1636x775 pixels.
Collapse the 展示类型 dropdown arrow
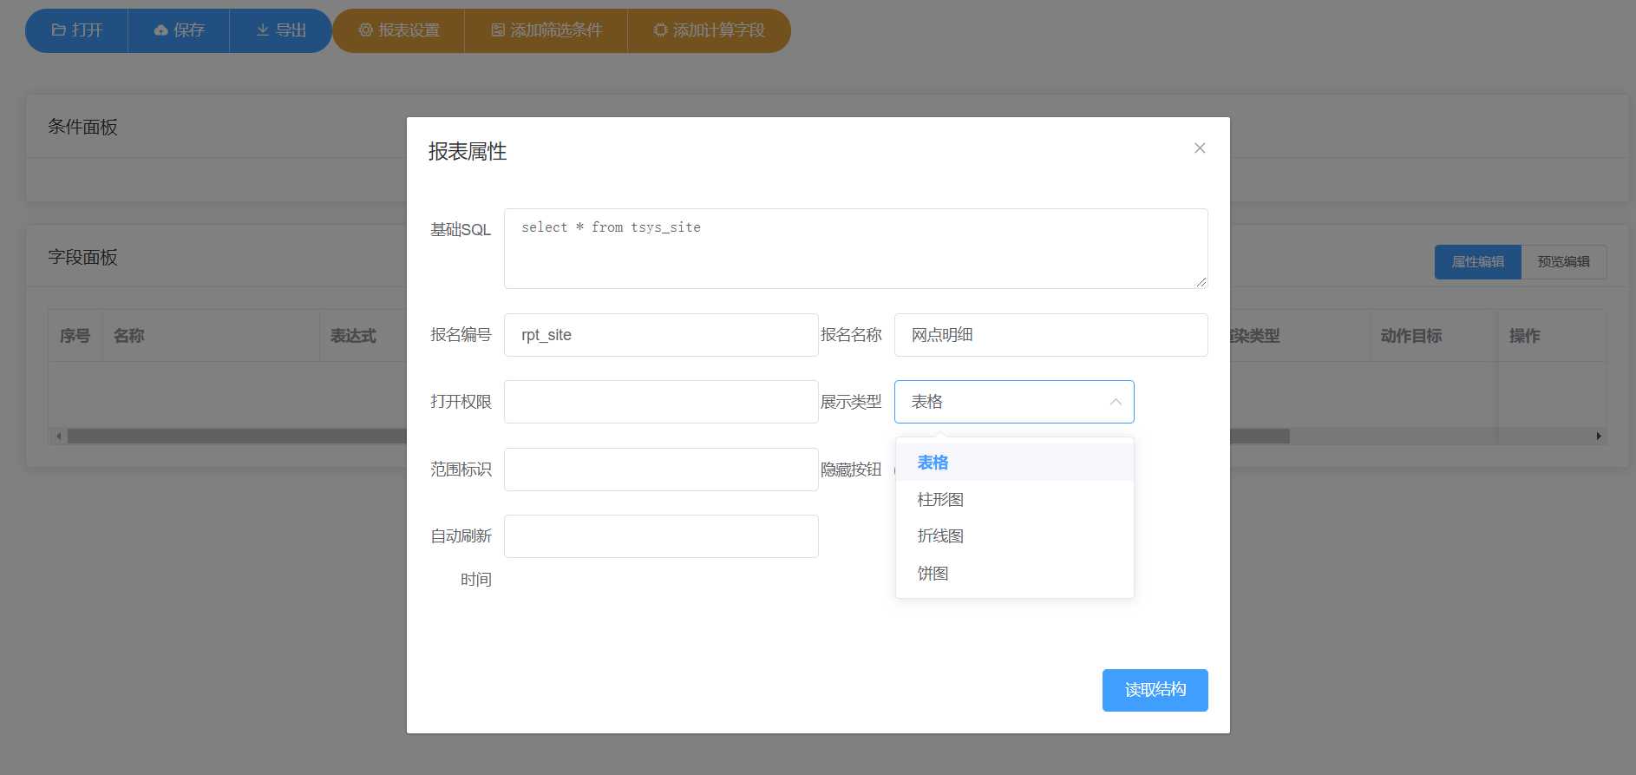point(1116,402)
